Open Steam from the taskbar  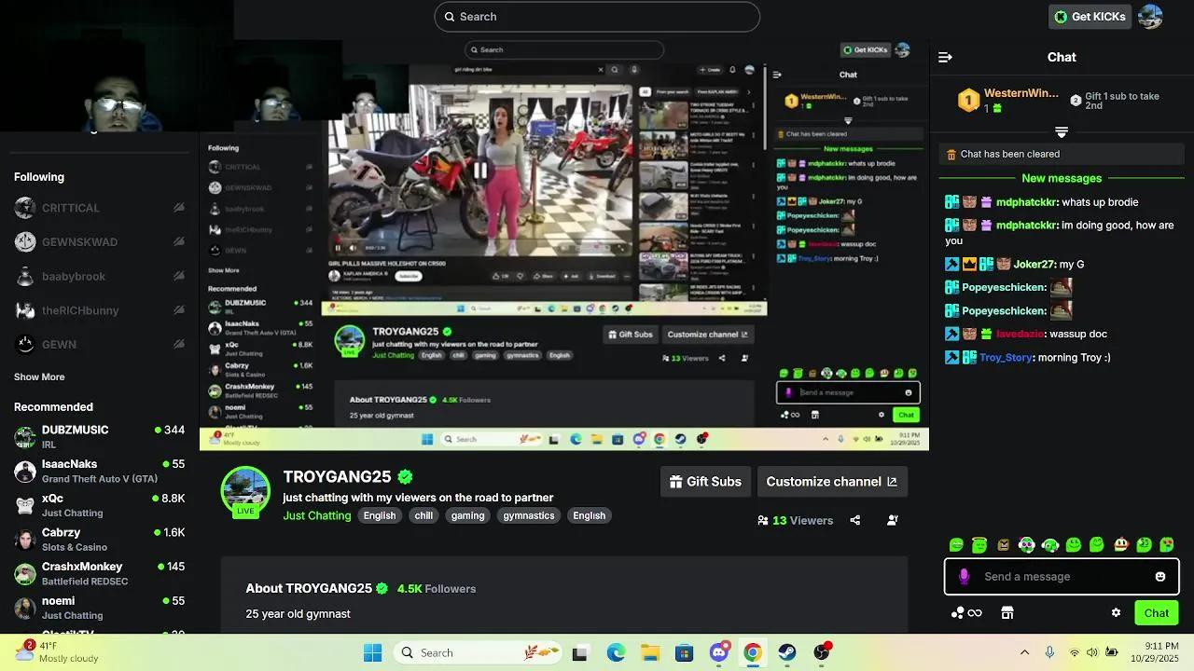[787, 653]
